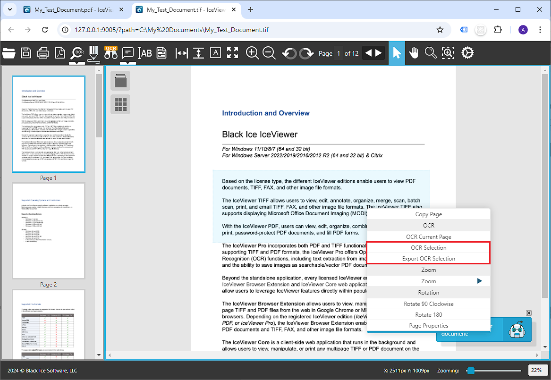Open the robot chatbot assistant

[517, 329]
